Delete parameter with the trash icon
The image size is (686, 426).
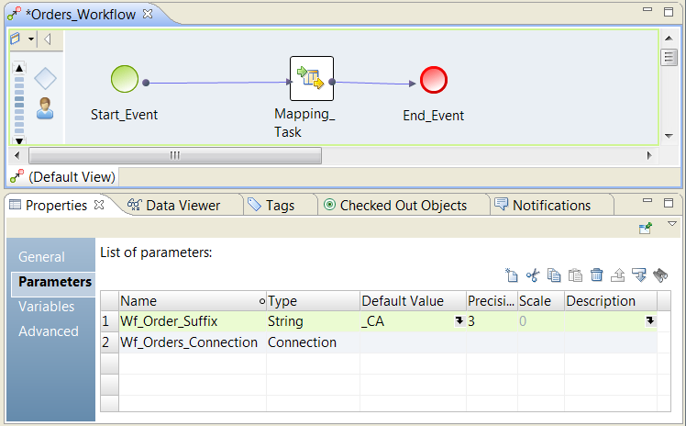point(597,275)
